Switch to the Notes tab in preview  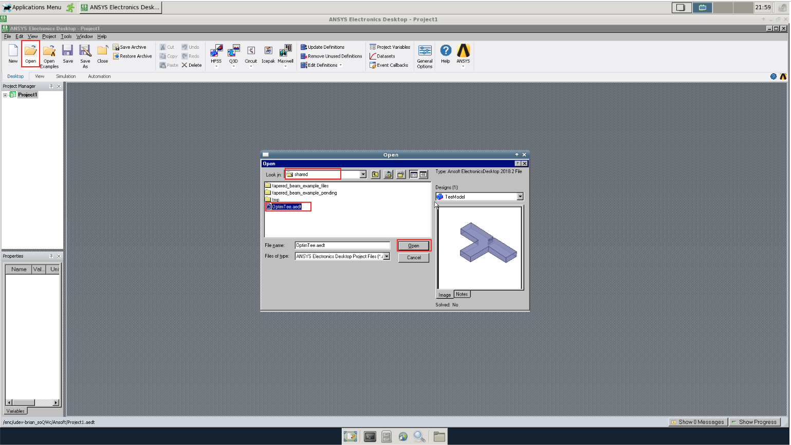click(x=462, y=294)
